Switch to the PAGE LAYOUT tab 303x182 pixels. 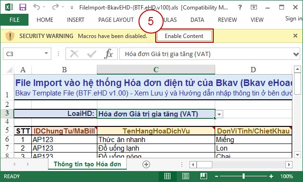[116, 20]
